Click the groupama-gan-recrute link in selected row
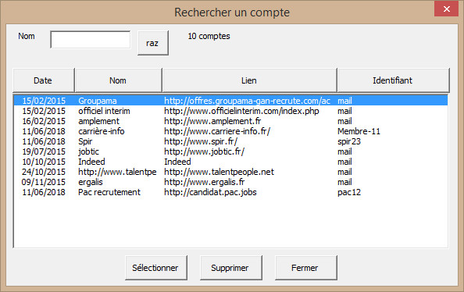This screenshot has height=292, width=464. click(x=247, y=101)
